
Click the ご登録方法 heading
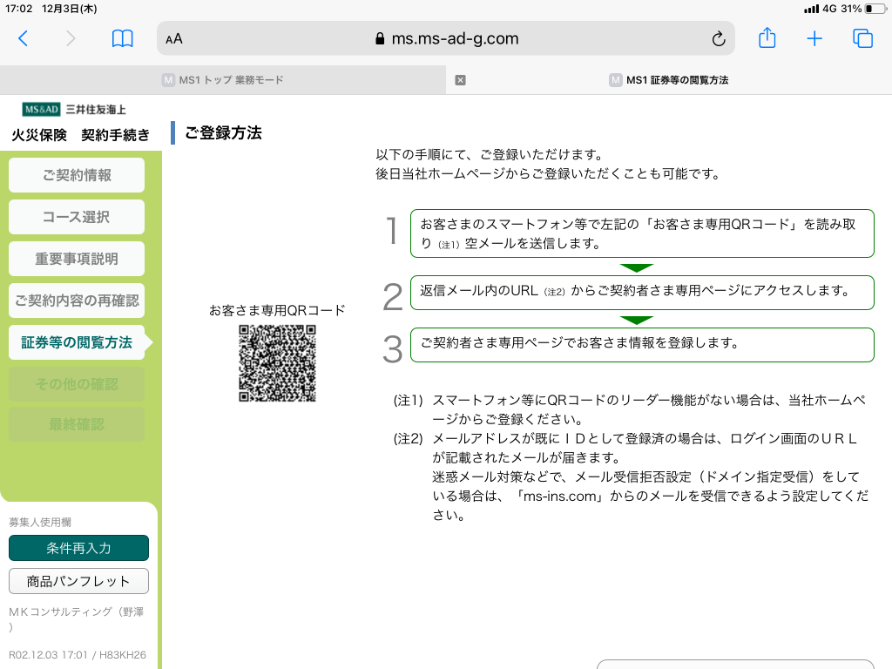[x=224, y=133]
